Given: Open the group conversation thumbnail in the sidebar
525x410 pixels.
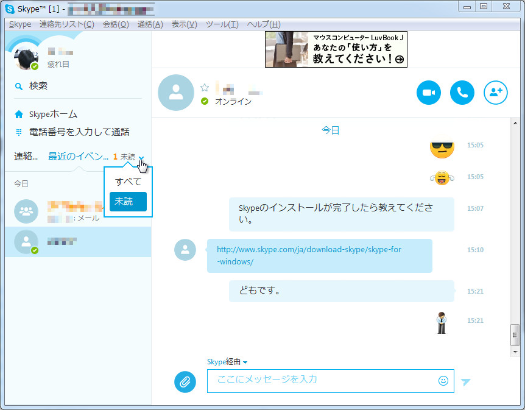Looking at the screenshot, I should pos(25,211).
